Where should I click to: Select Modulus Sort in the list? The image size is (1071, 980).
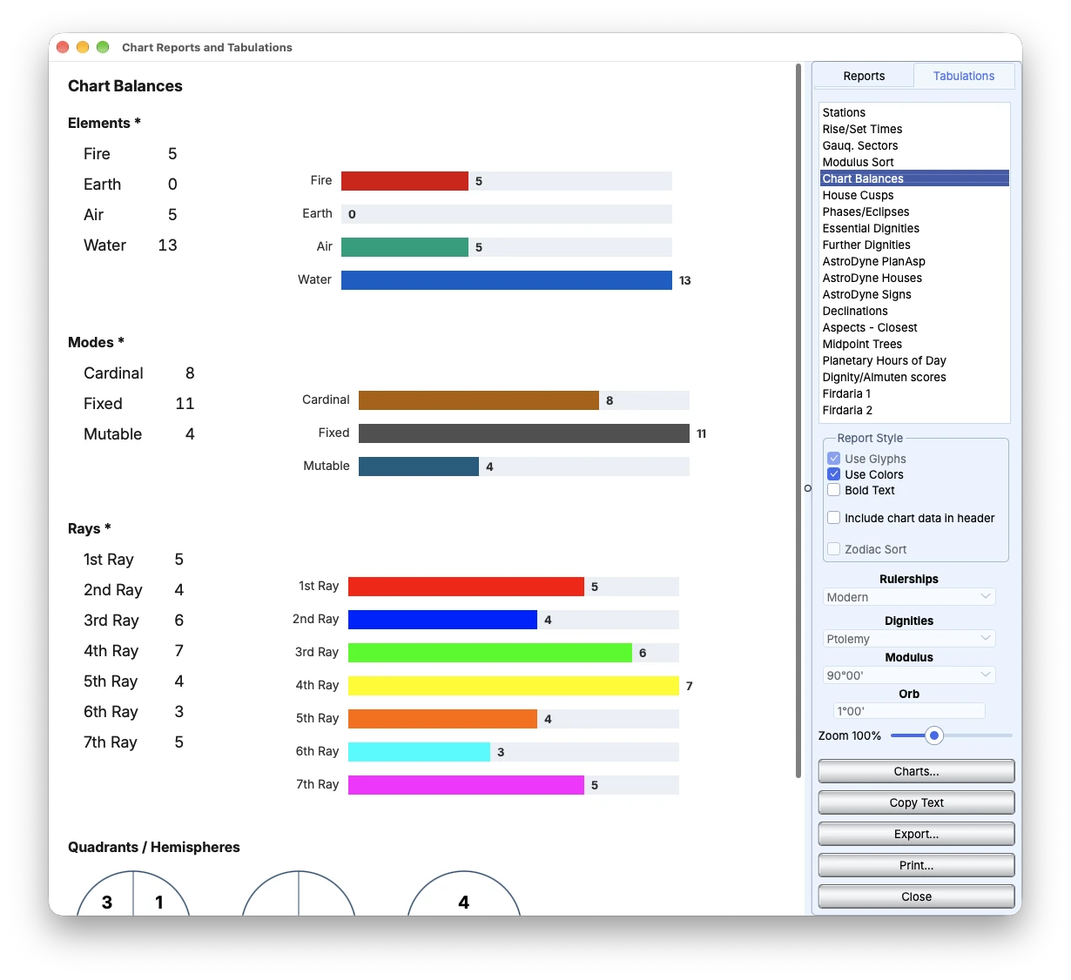pyautogui.click(x=915, y=162)
